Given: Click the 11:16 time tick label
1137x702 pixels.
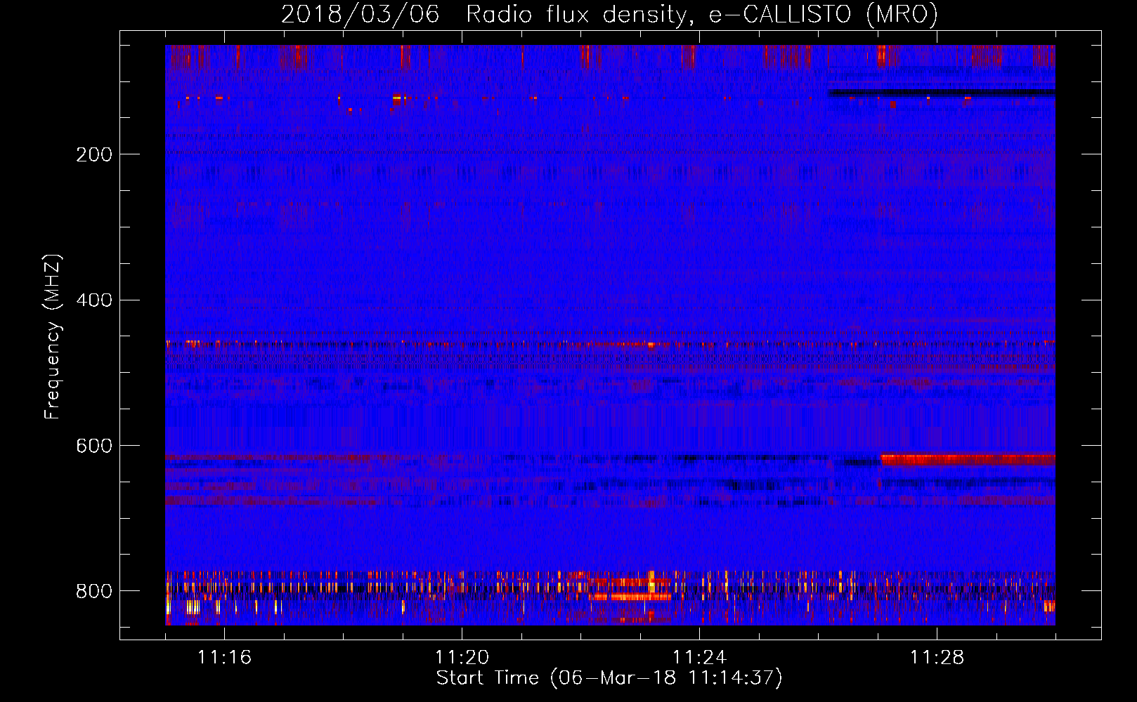Looking at the screenshot, I should (x=224, y=657).
